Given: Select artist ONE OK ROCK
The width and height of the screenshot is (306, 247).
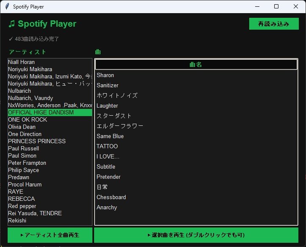Looking at the screenshot, I should click(x=50, y=120).
